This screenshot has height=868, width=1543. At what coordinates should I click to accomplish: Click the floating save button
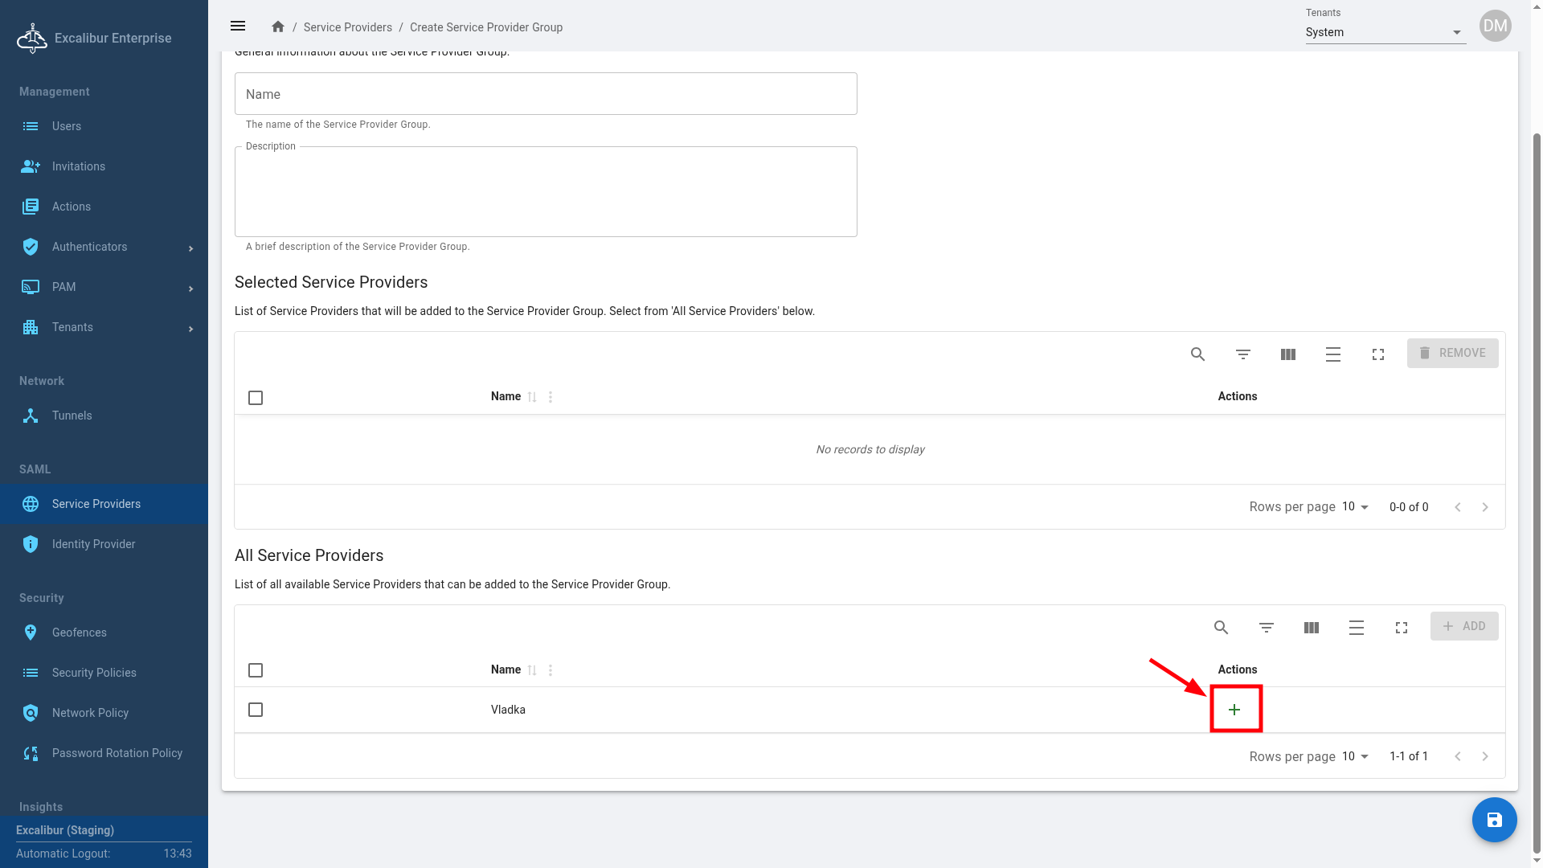(x=1494, y=820)
